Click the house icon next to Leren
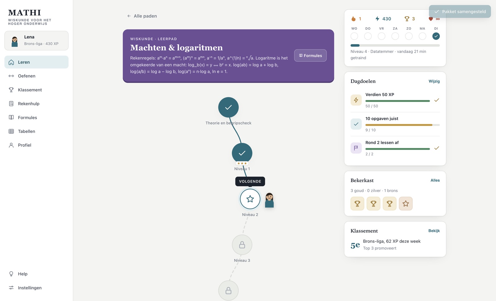 (x=11, y=62)
